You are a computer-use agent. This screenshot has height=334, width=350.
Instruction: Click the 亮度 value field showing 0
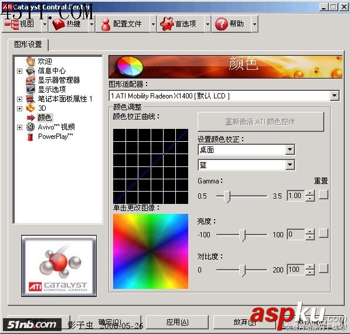[296, 234]
